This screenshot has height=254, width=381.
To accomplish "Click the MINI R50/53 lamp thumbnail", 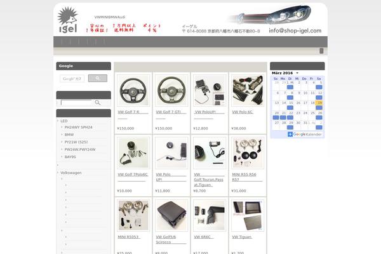I will pos(133,215).
